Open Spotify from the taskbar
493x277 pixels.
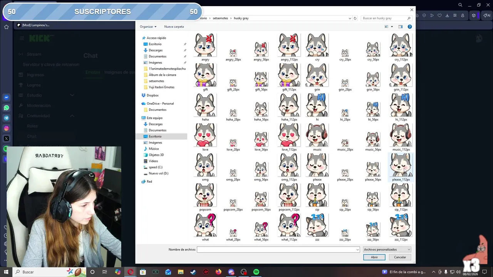coord(256,272)
